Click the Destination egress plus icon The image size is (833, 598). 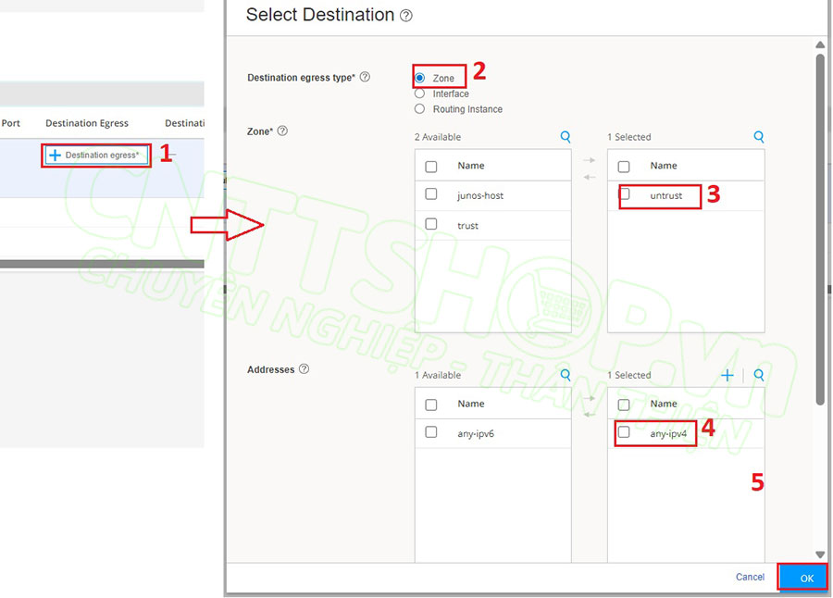point(55,156)
